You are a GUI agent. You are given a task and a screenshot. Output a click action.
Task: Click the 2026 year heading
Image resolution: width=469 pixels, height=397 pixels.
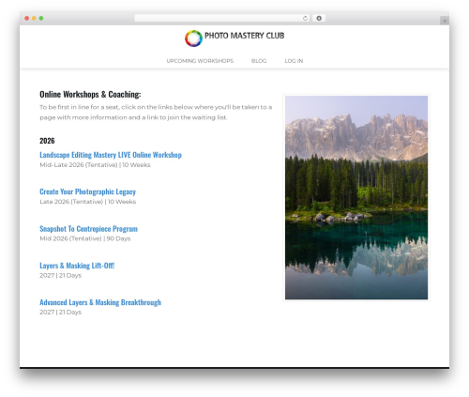pos(47,141)
